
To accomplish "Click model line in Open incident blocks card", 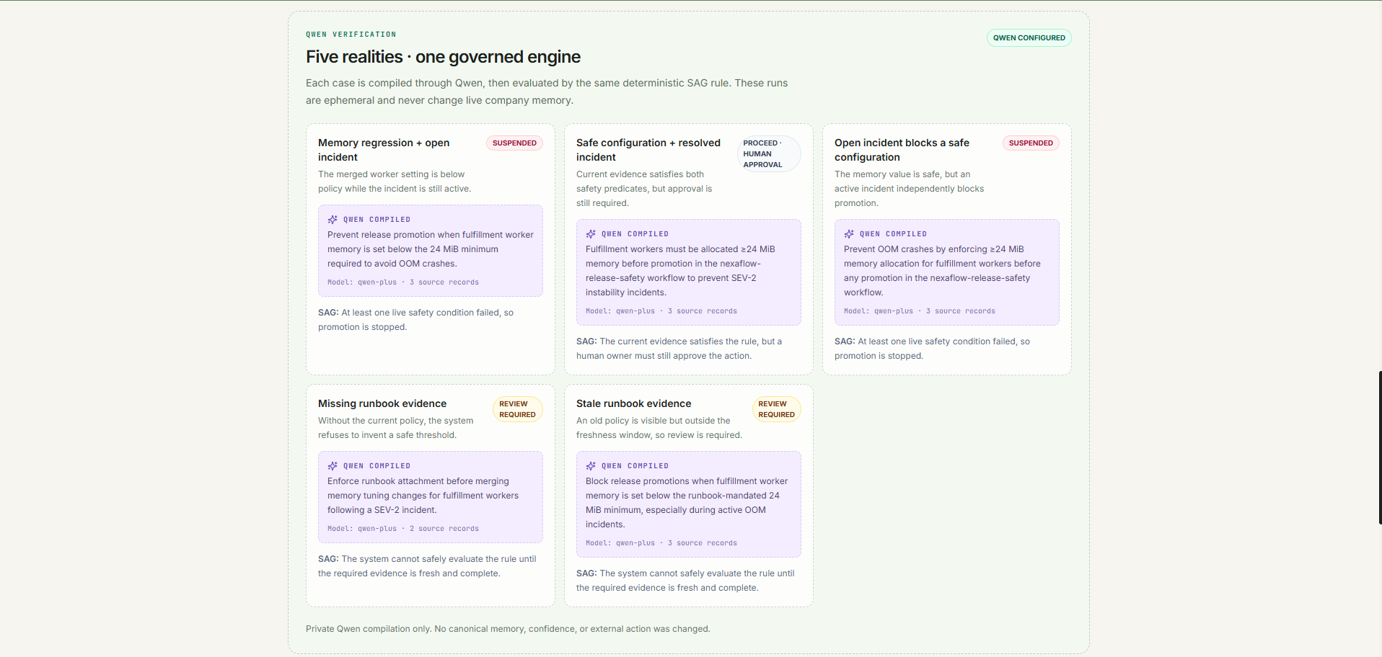I will click(x=920, y=311).
